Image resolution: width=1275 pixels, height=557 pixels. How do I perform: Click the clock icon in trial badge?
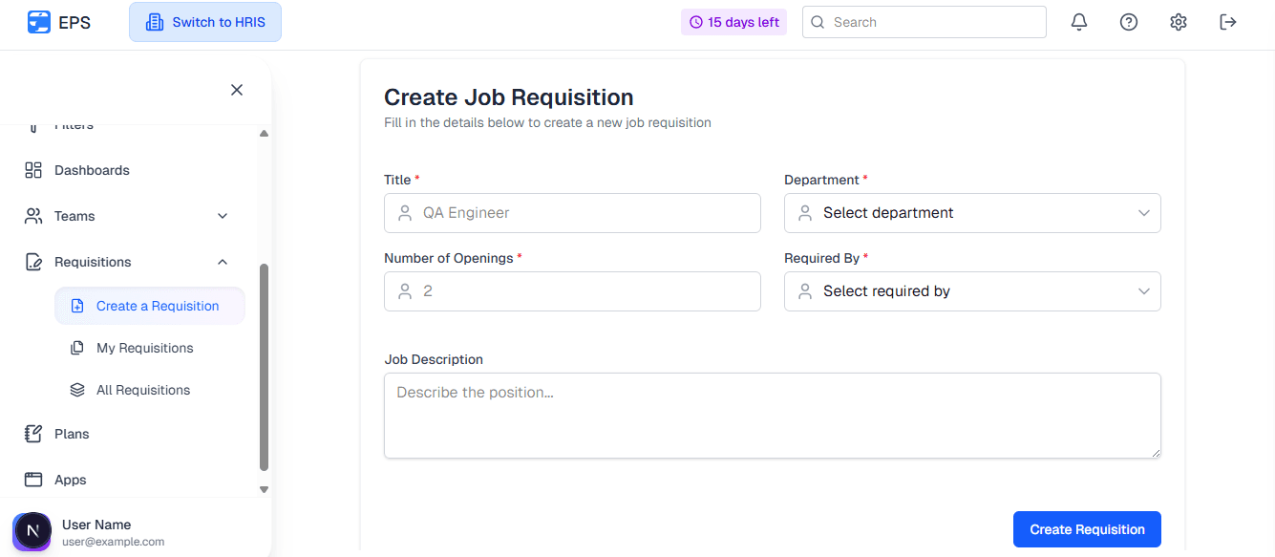click(695, 22)
